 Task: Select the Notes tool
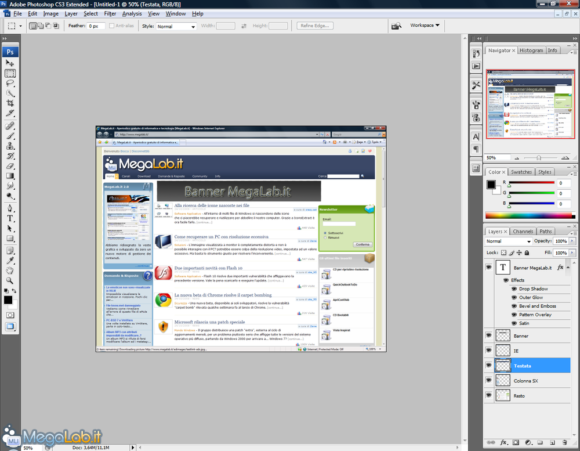pos(10,251)
